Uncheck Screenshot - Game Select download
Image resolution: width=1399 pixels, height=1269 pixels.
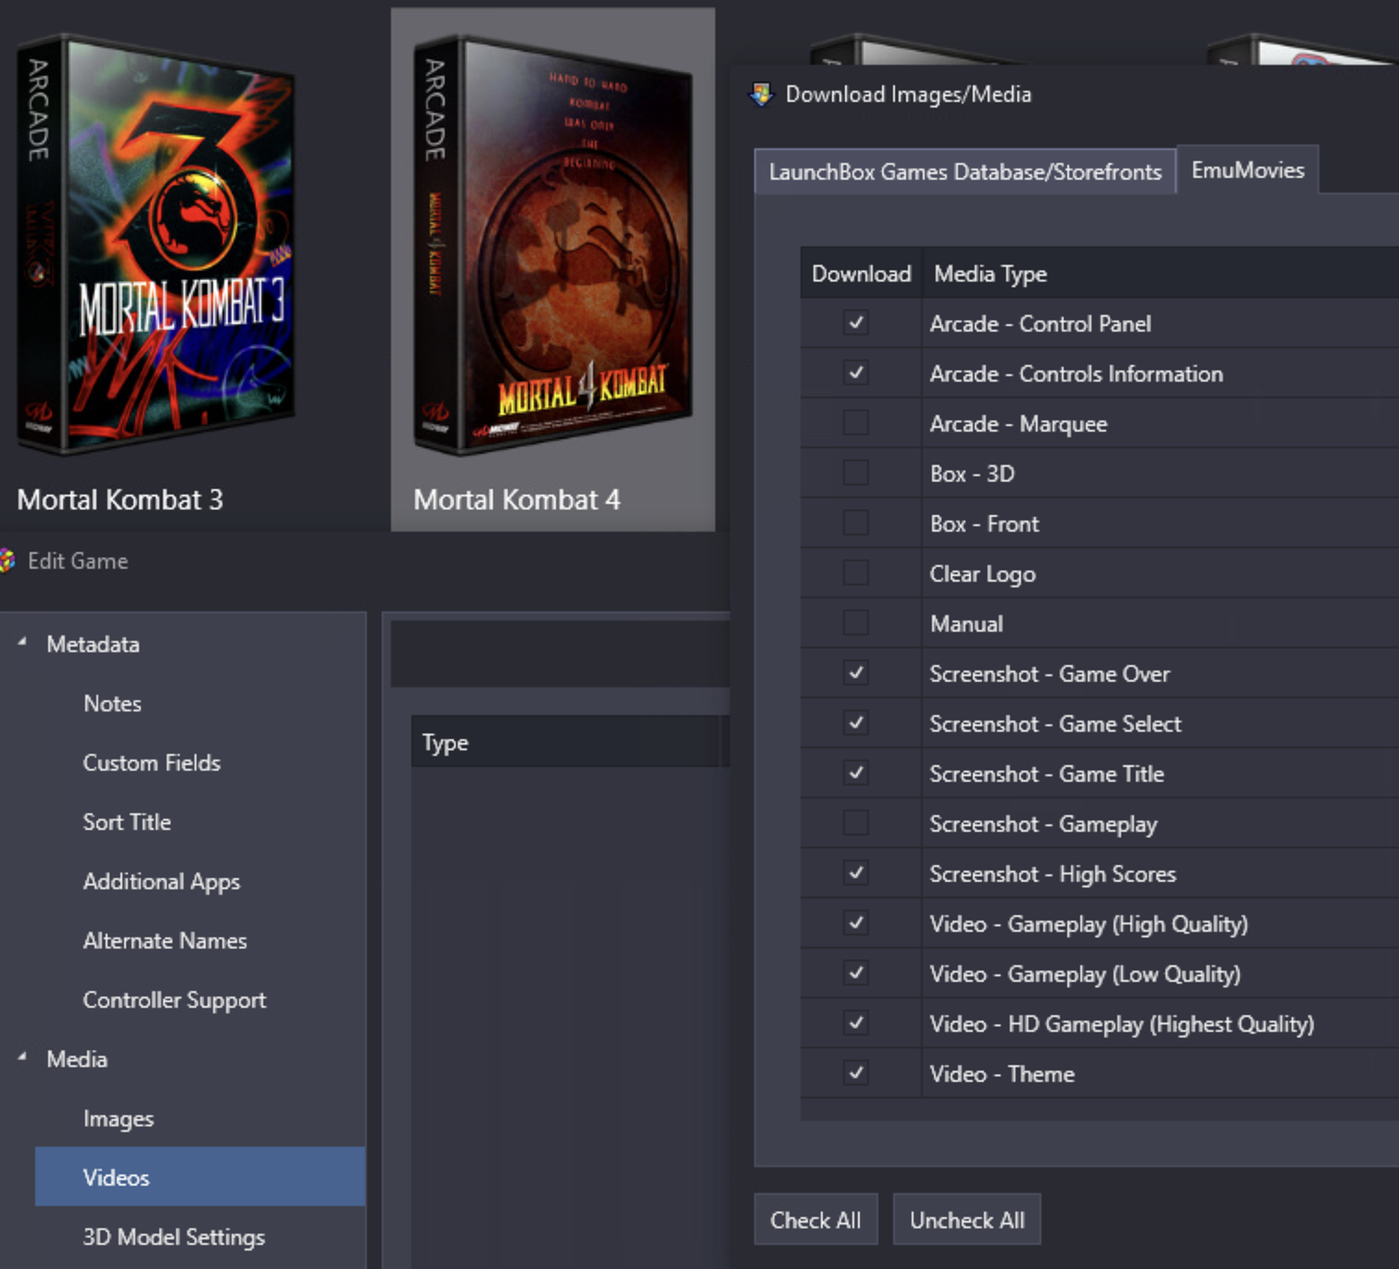(856, 723)
